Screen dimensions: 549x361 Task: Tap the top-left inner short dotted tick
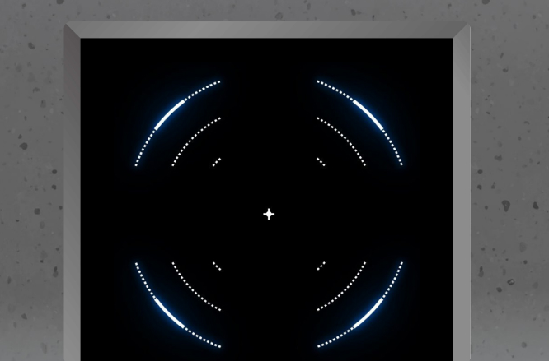point(216,162)
